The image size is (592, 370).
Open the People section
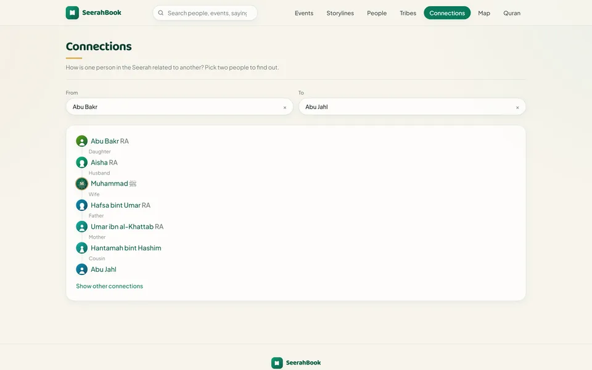coord(377,13)
